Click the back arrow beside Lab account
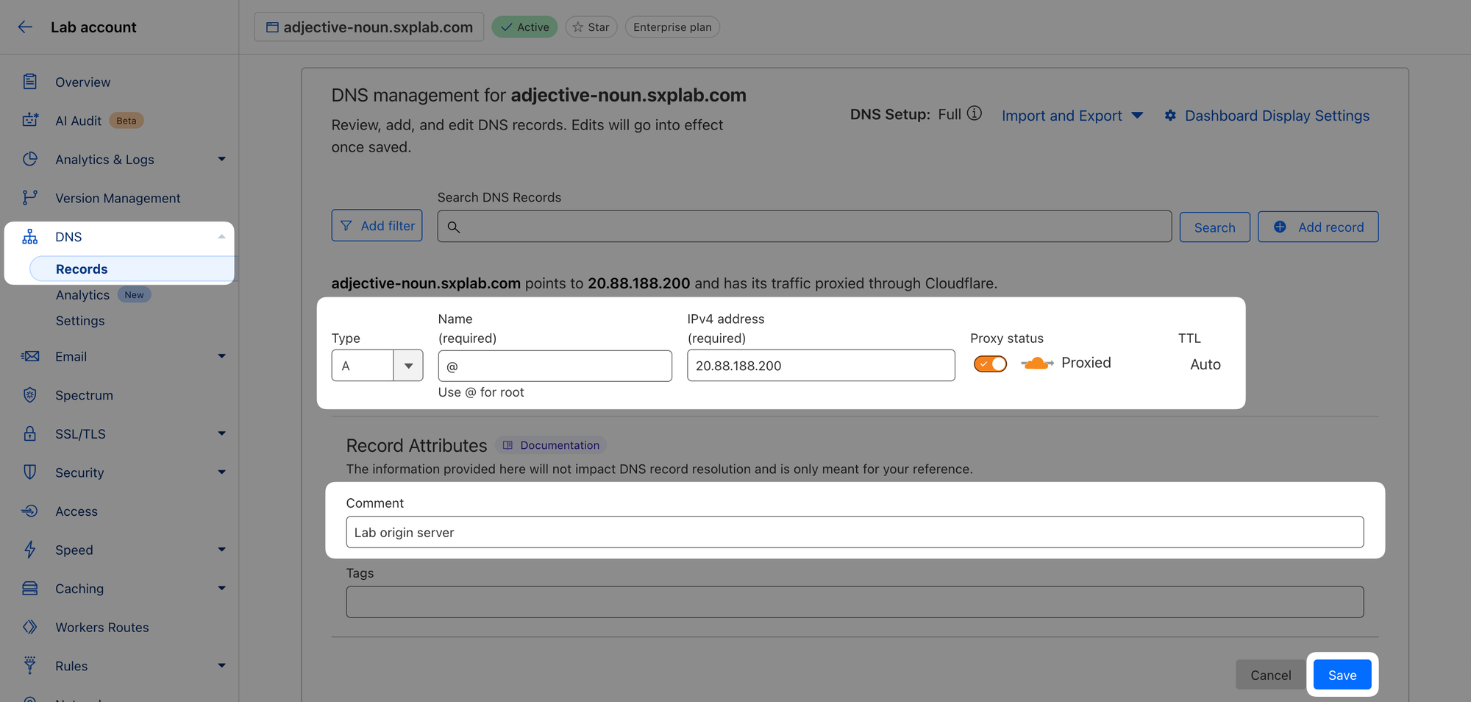 [25, 27]
